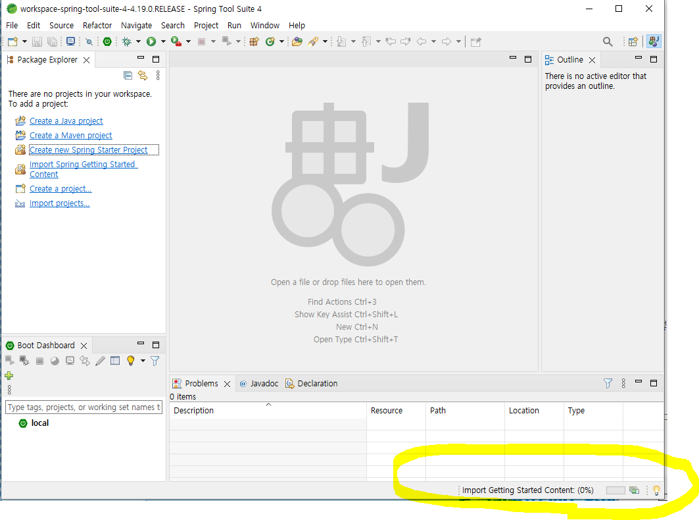Viewport: 699px width, 520px height.
Task: Select the Spring perspective icon
Action: pyautogui.click(x=654, y=41)
